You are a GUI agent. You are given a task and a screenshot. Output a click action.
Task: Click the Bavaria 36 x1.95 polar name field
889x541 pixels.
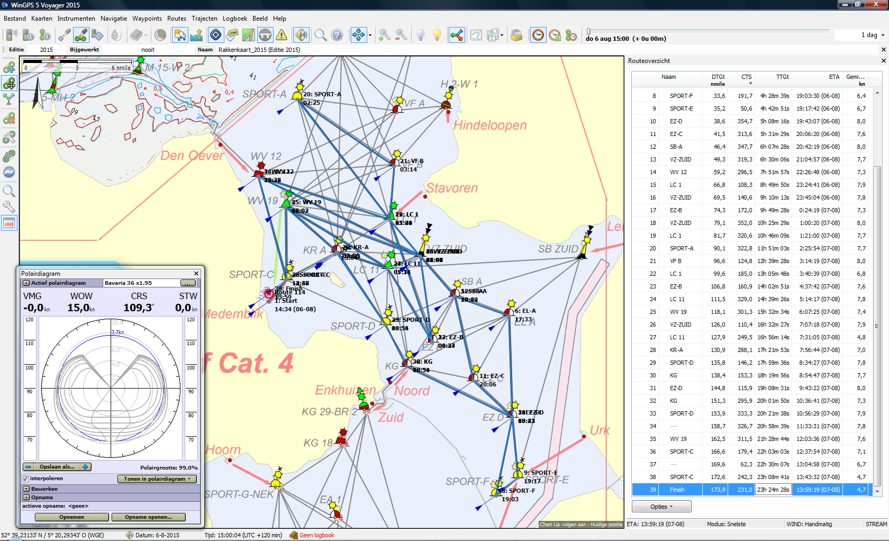point(141,283)
